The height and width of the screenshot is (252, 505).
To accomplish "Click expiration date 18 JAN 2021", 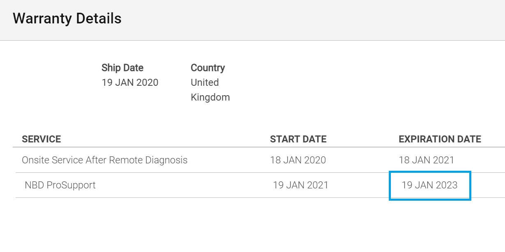I will [x=427, y=160].
